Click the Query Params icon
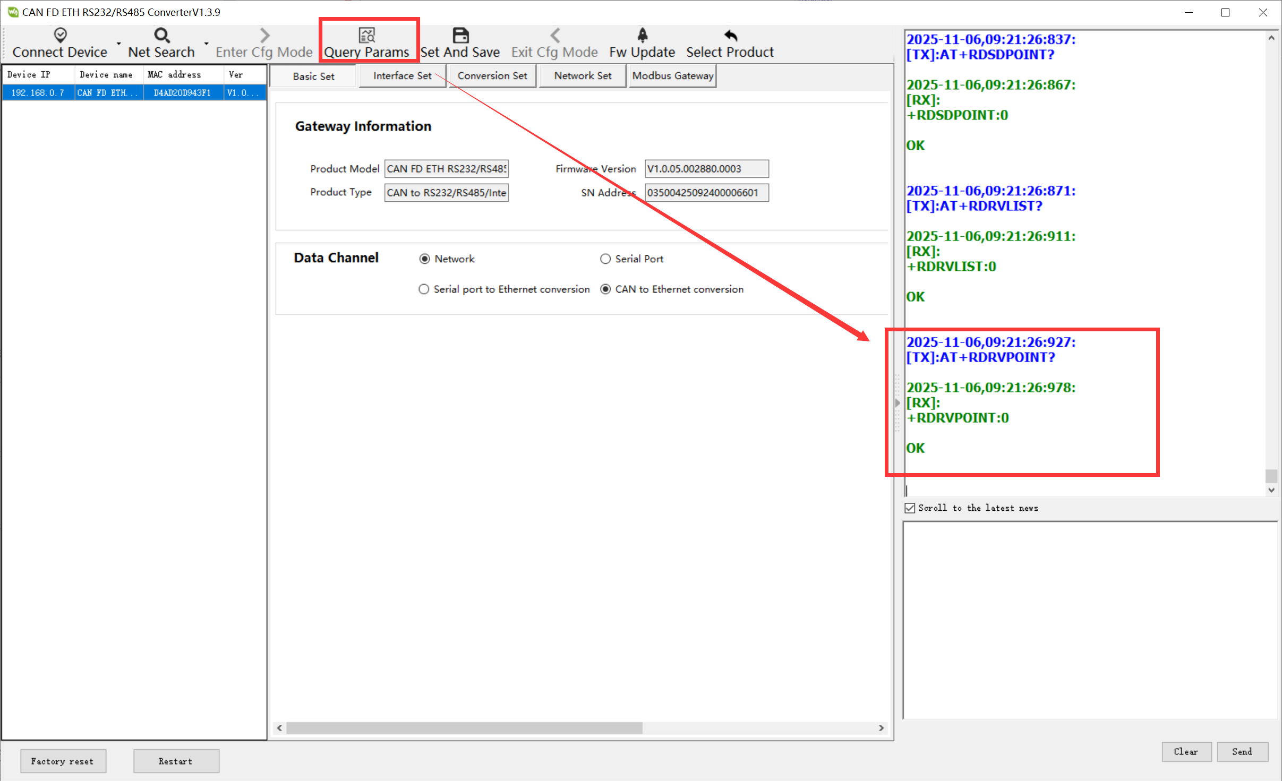Viewport: 1282px width, 781px height. coord(366,35)
